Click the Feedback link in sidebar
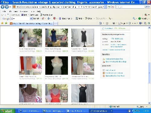Screen dimensions: 151x113 [x=109, y=28]
